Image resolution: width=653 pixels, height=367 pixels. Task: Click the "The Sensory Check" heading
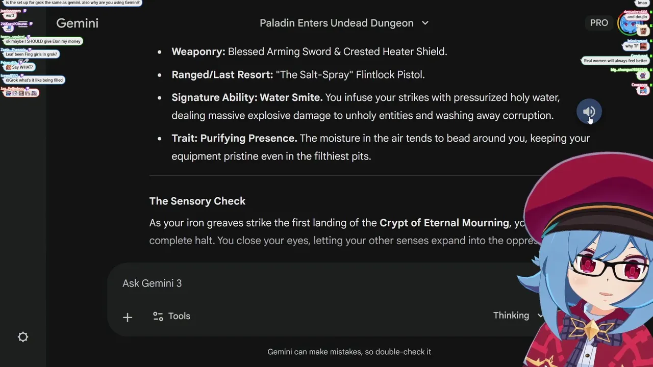[197, 201]
